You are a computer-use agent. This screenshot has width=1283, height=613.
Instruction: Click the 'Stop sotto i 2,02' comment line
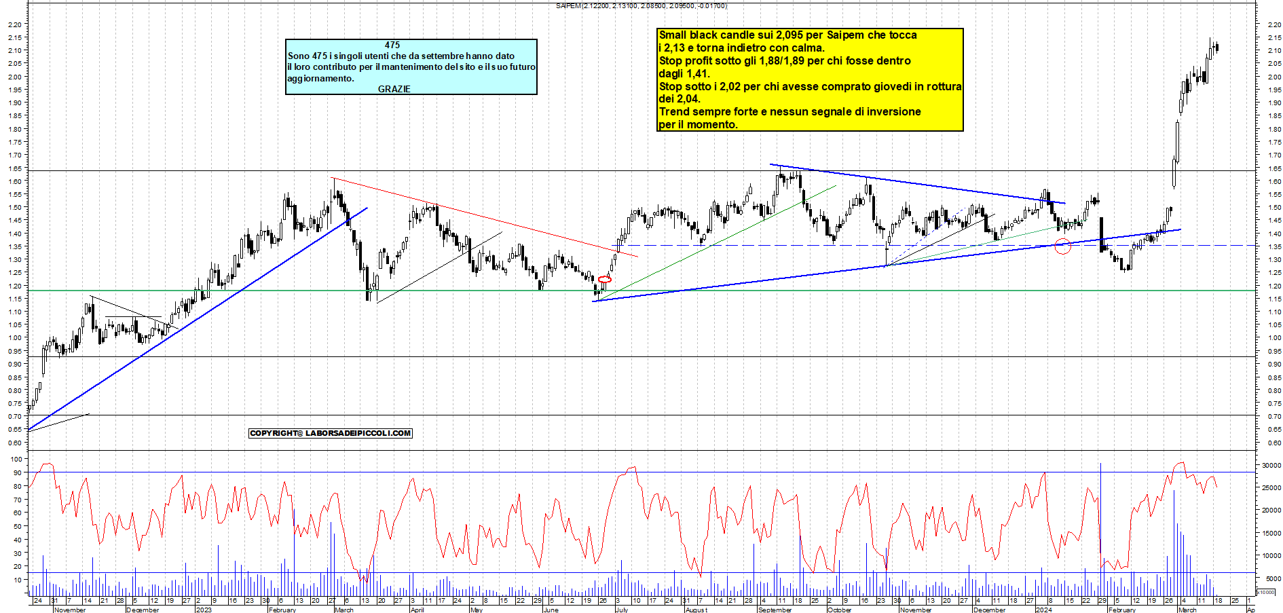point(810,86)
